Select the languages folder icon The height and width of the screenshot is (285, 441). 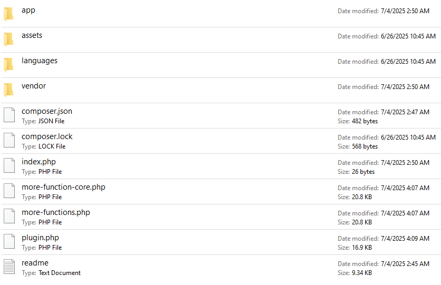8,64
